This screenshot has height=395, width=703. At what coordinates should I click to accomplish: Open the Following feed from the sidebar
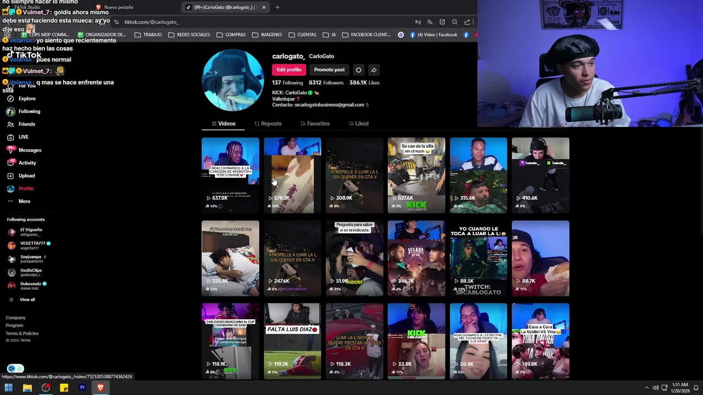tap(24, 111)
